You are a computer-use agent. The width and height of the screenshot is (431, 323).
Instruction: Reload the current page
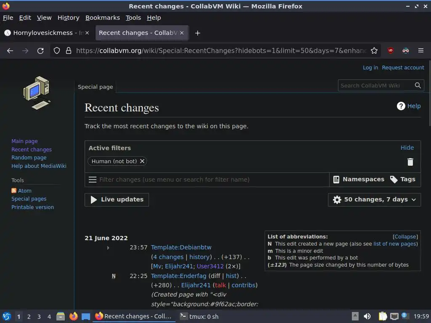point(40,51)
